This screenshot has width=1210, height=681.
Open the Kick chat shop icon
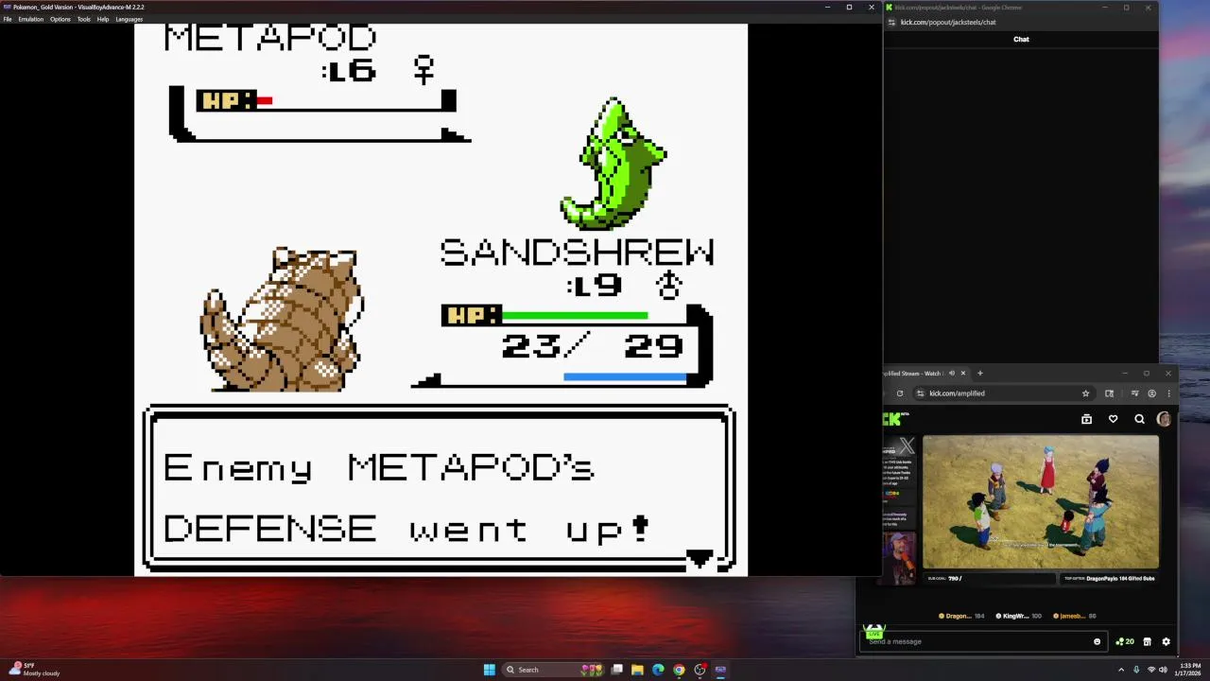[1147, 641]
